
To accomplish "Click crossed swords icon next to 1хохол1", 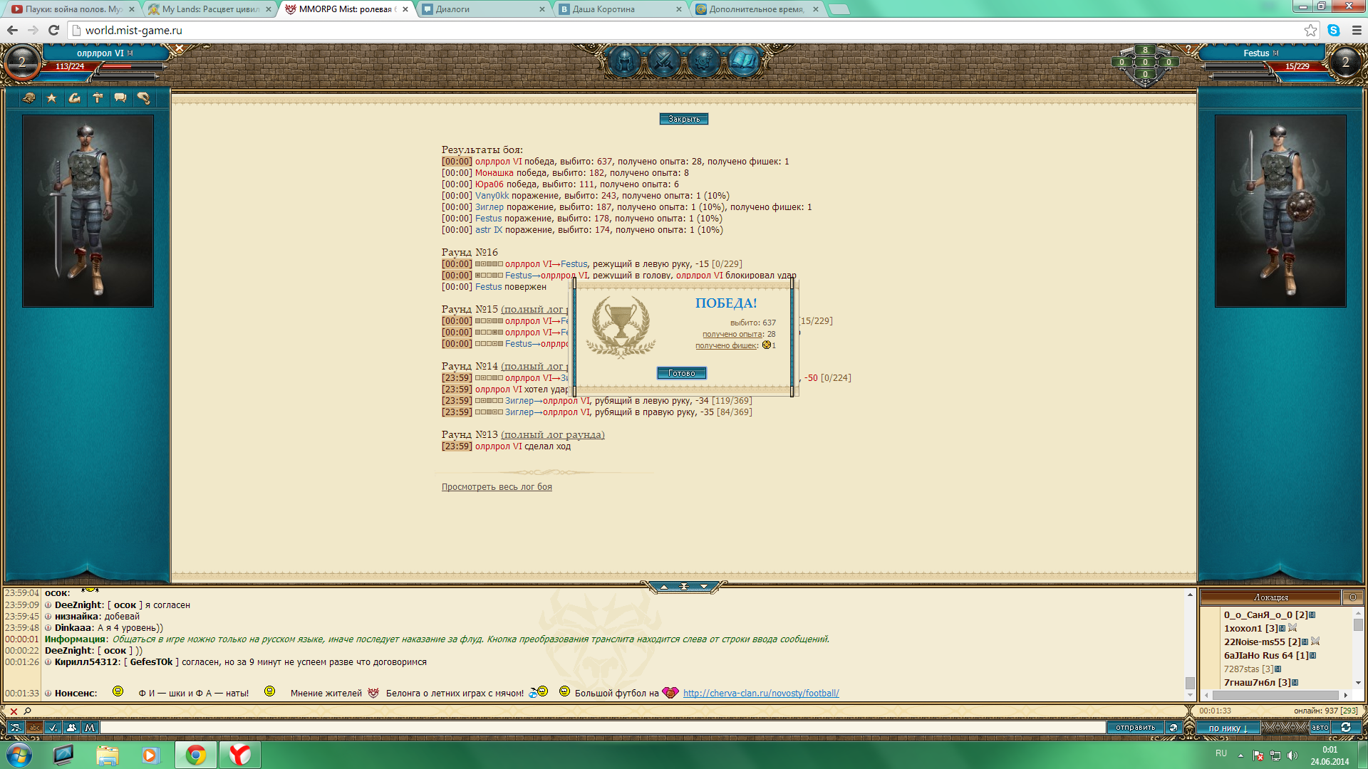I will 1292,628.
